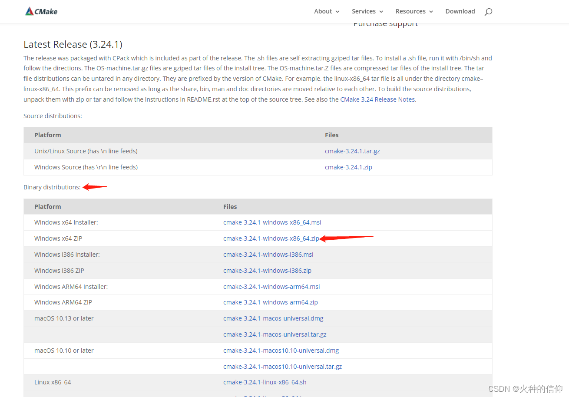
Task: Click Files header in binary distributions table
Action: pos(230,207)
